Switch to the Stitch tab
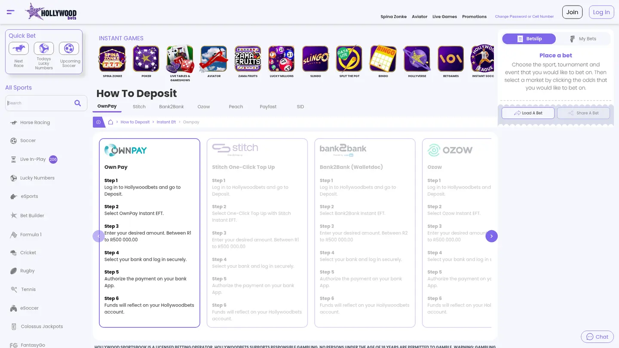This screenshot has width=619, height=348. pos(139,107)
